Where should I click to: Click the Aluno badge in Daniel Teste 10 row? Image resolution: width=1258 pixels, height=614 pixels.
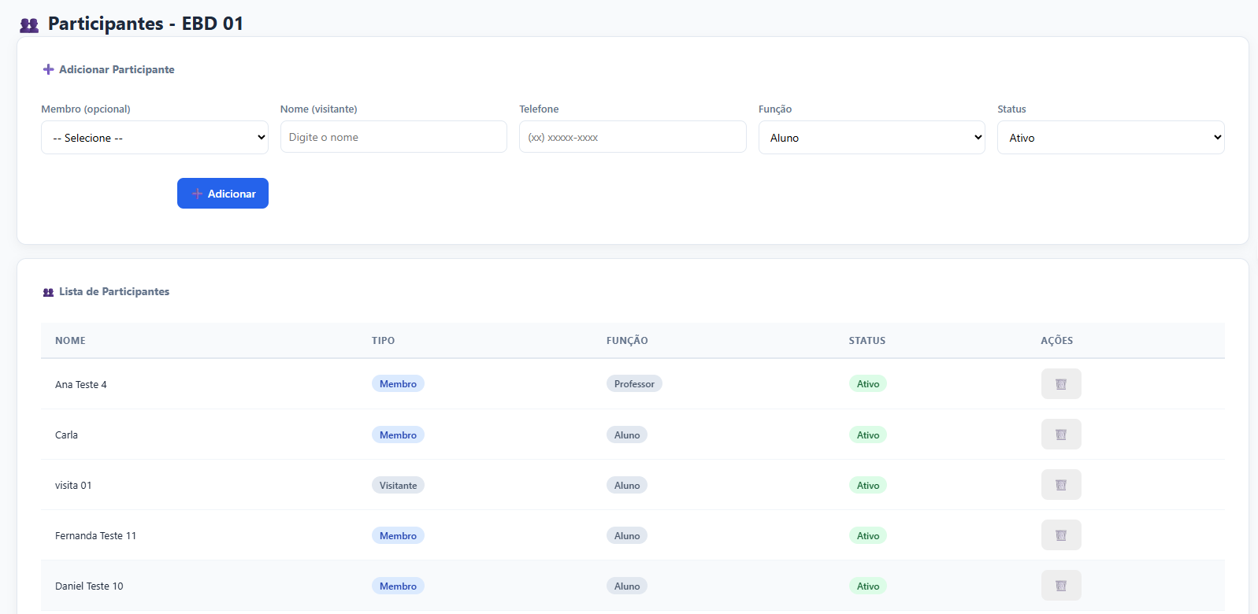627,586
